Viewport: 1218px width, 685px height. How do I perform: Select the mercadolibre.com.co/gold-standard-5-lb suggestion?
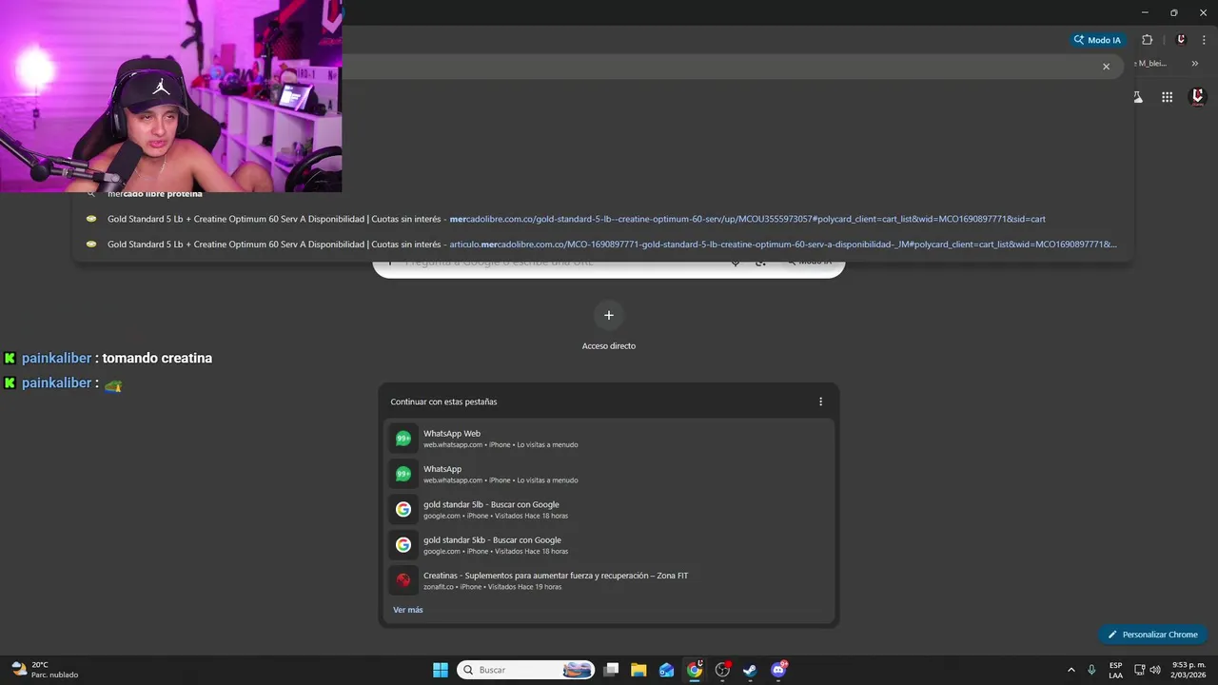point(602,219)
